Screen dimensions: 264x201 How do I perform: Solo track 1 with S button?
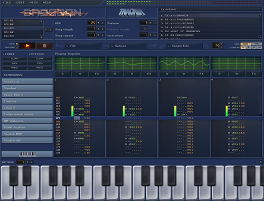(x=62, y=74)
